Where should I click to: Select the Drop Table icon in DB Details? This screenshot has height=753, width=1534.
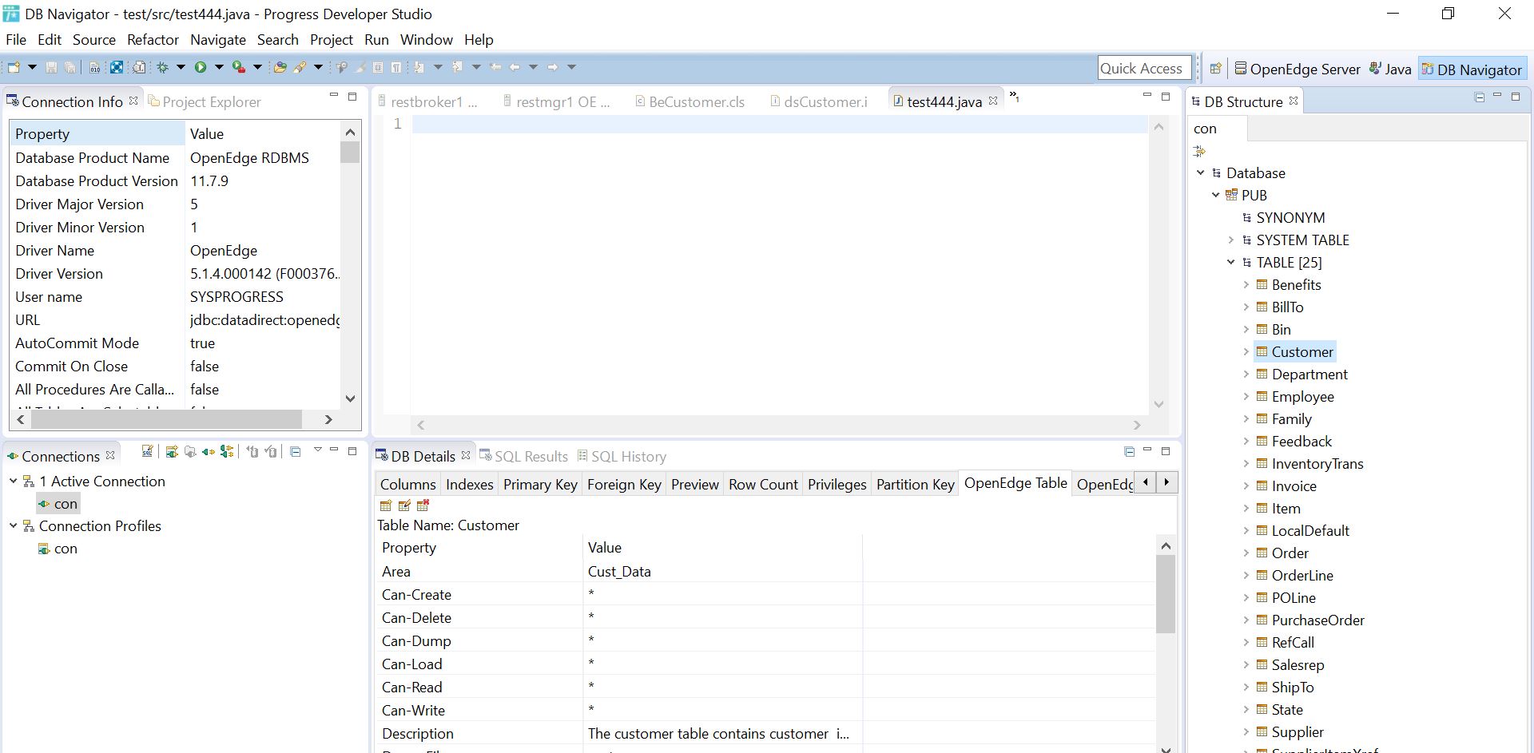tap(423, 506)
